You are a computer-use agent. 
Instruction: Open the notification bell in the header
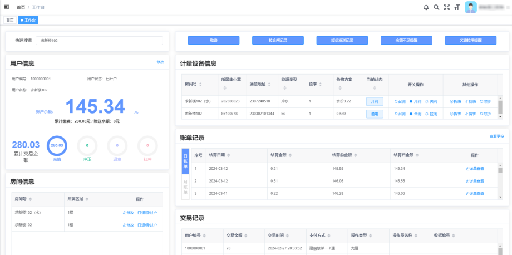(x=426, y=7)
